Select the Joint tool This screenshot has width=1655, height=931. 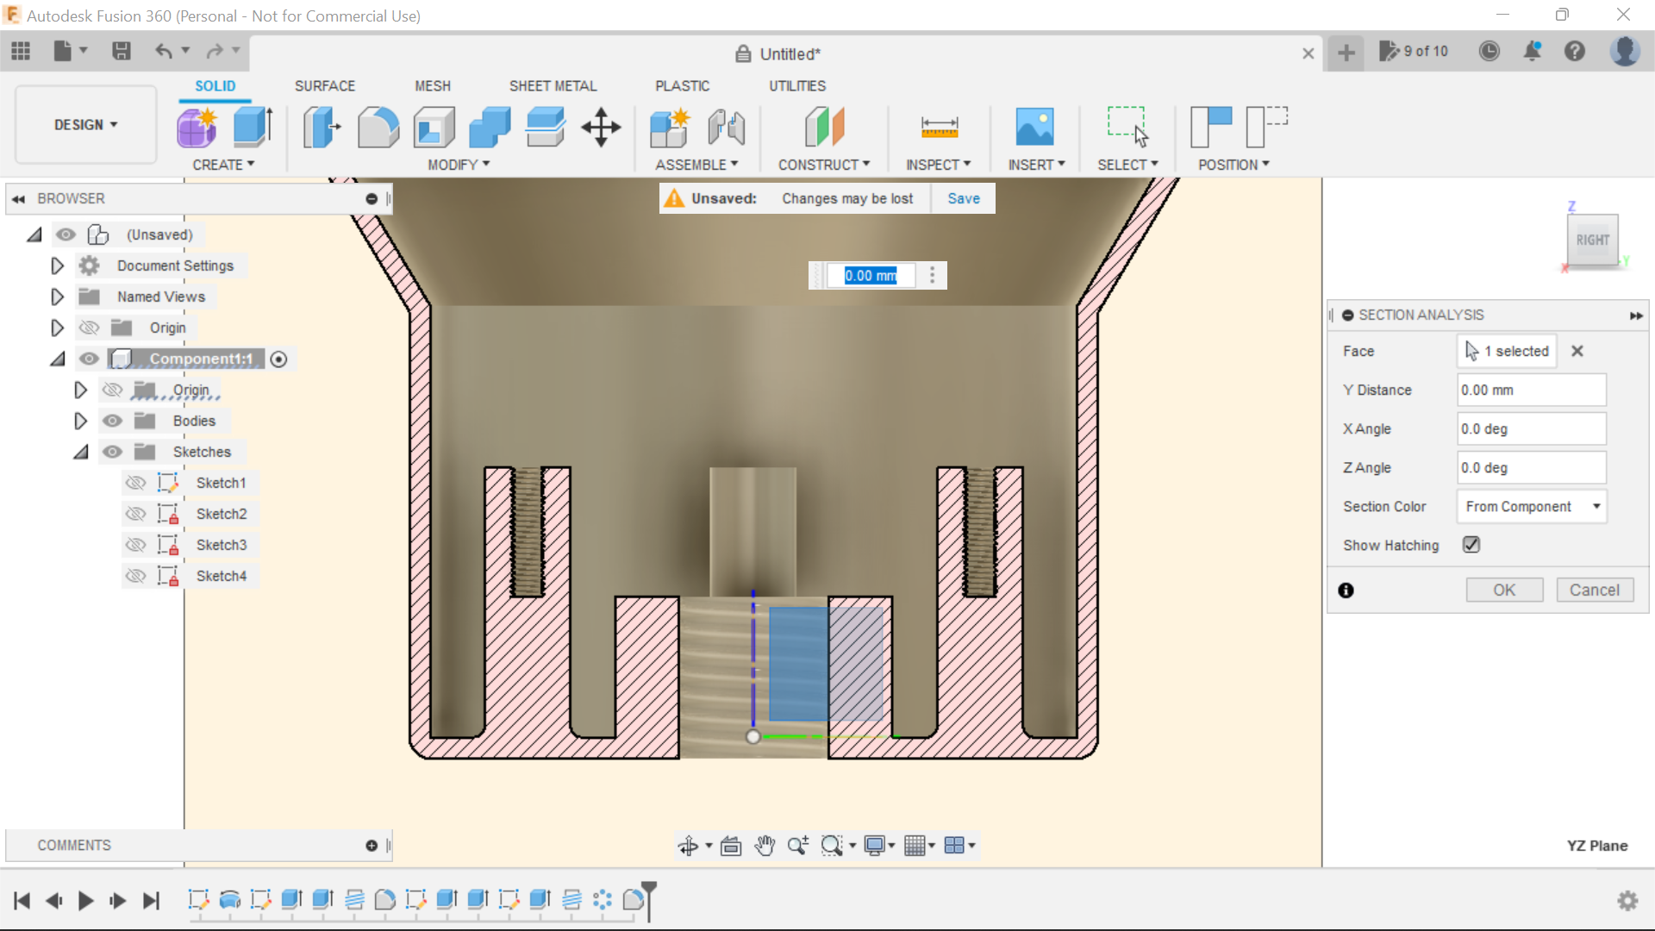(x=727, y=127)
